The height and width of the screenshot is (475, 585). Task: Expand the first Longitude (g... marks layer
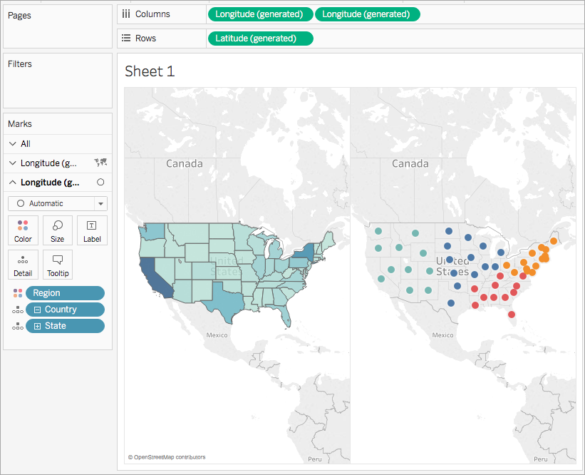13,163
